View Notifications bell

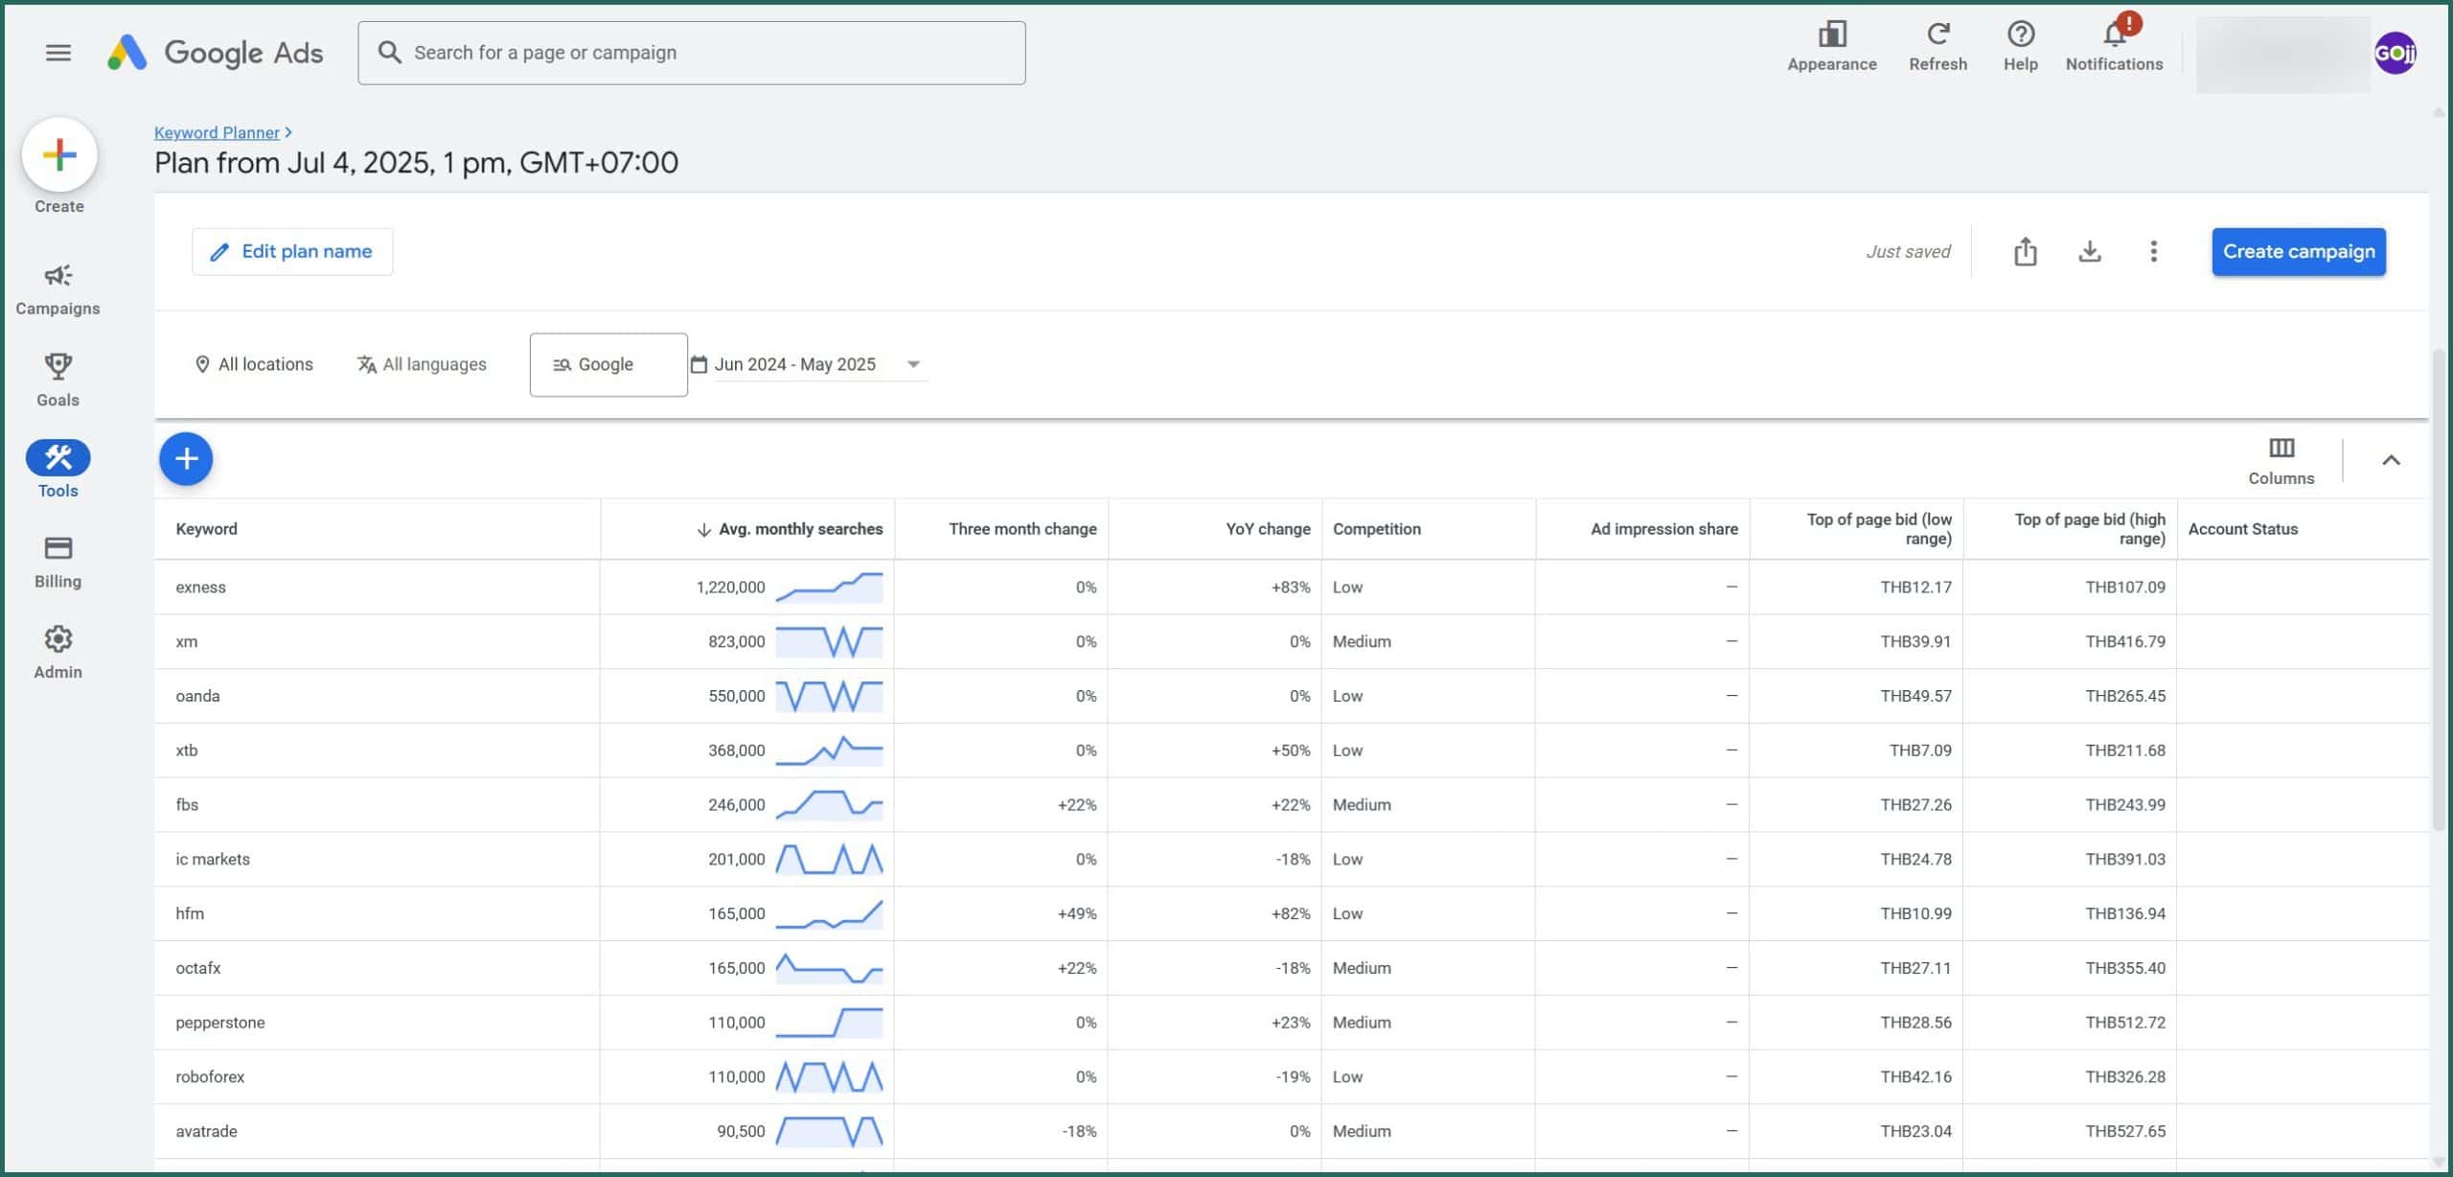point(2114,46)
